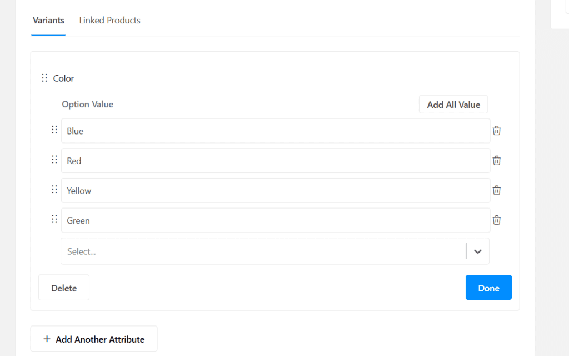Select the Color attribute label
Image resolution: width=569 pixels, height=356 pixels.
63,78
